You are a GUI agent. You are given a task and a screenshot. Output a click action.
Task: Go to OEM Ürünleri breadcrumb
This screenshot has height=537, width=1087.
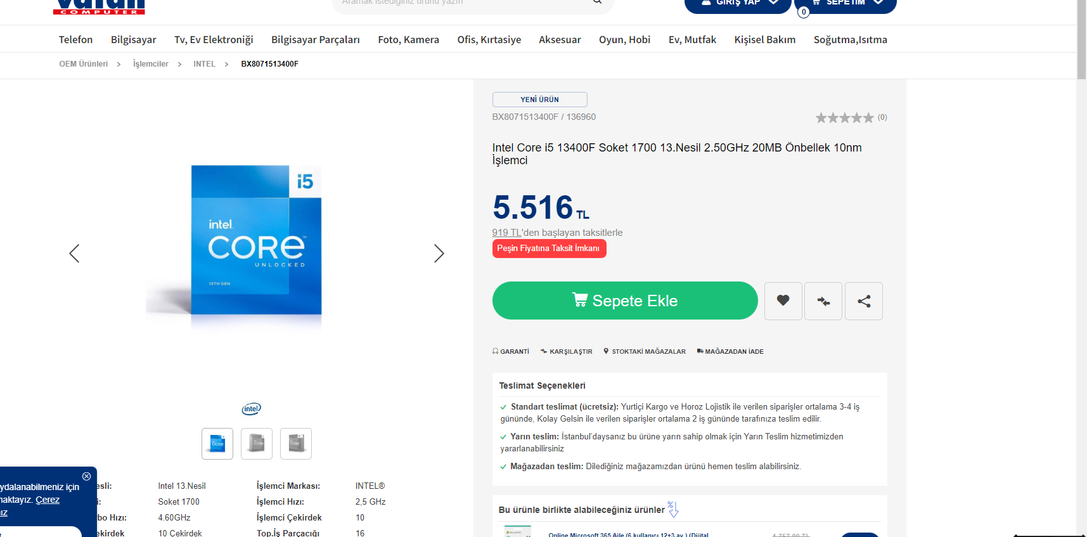pos(84,64)
